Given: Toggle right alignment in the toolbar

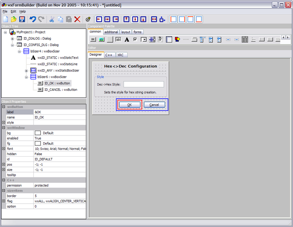Looking at the screenshot, I should 116,19.
